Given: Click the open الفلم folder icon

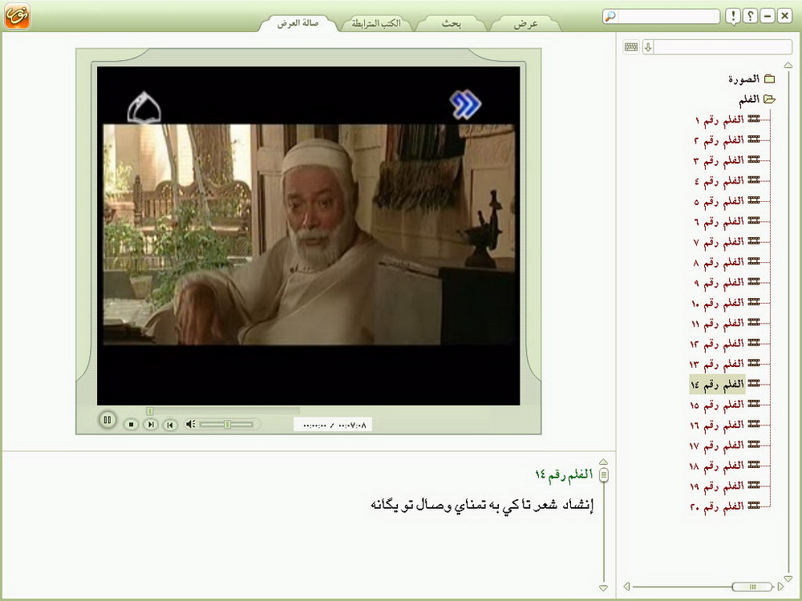Looking at the screenshot, I should tap(769, 99).
